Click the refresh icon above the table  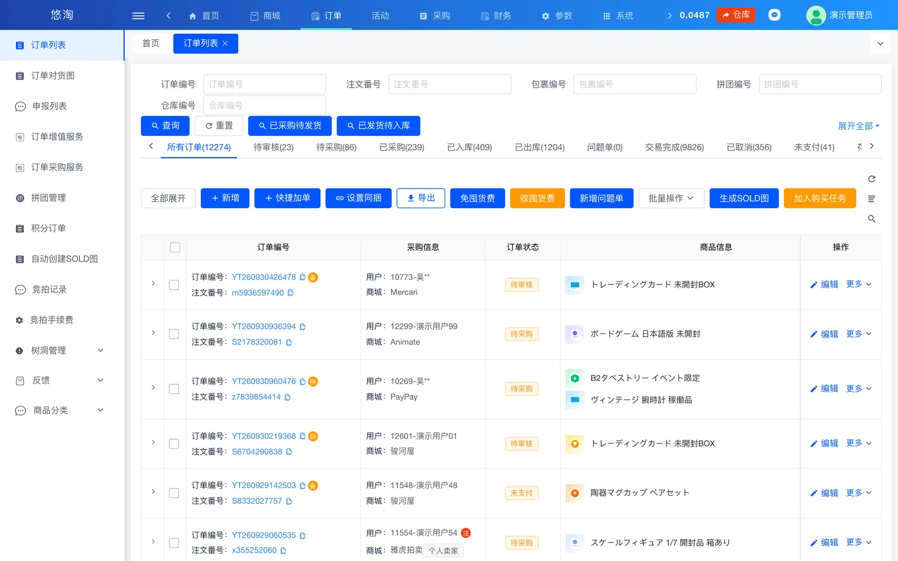(872, 179)
